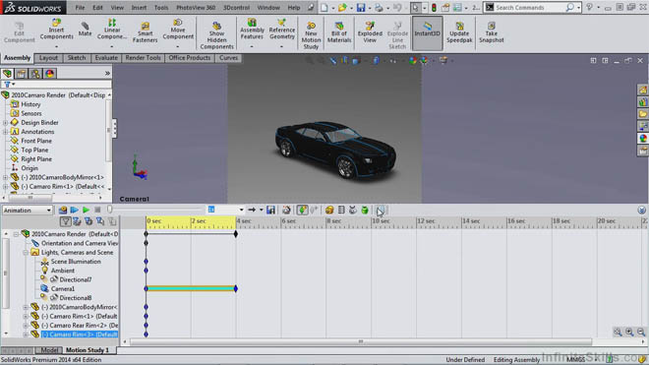The width and height of the screenshot is (649, 365).
Task: Select Front Plane in the feature tree
Action: [x=36, y=141]
